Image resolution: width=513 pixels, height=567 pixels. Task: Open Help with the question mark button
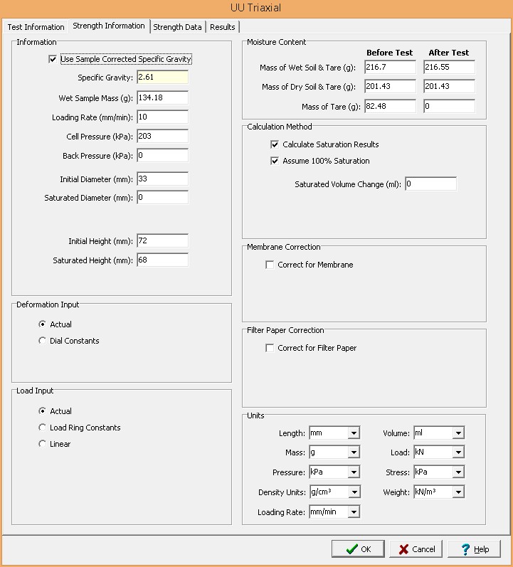coord(475,549)
